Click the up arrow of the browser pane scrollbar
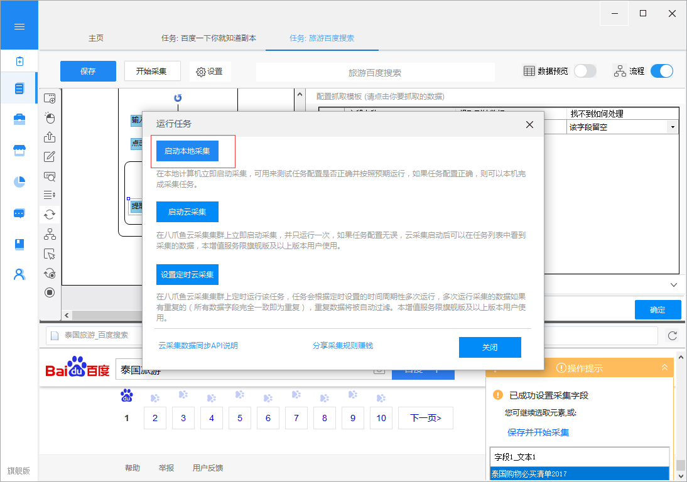687x482 pixels. click(681, 358)
